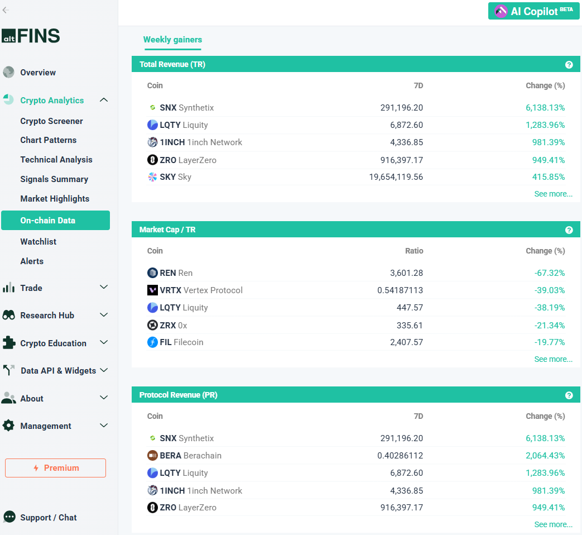582x535 pixels.
Task: Click value '19,654,119.56'
Action: pyautogui.click(x=396, y=177)
